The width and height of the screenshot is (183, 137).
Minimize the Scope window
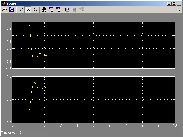coord(169,4)
